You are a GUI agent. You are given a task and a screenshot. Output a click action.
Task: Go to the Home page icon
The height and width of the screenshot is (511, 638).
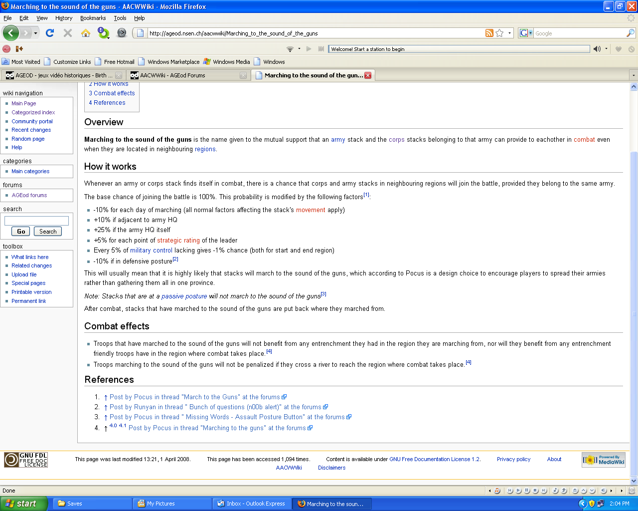pos(86,33)
